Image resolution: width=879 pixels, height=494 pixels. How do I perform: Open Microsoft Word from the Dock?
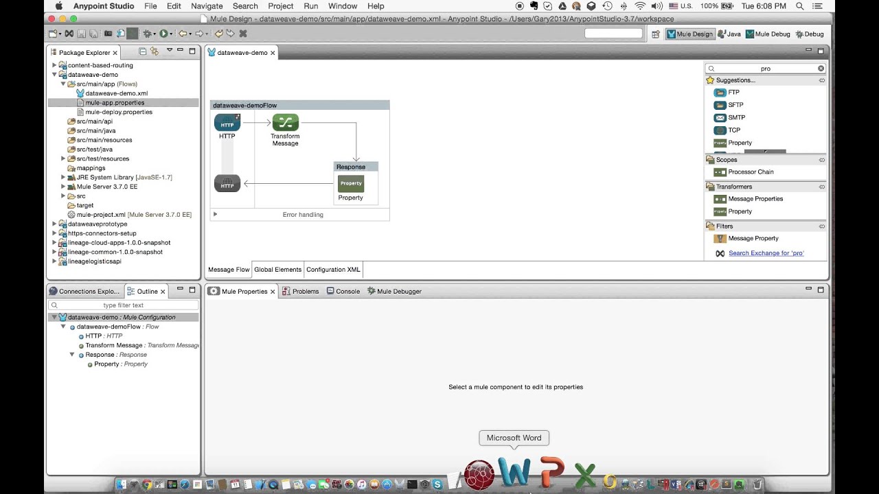[514, 473]
